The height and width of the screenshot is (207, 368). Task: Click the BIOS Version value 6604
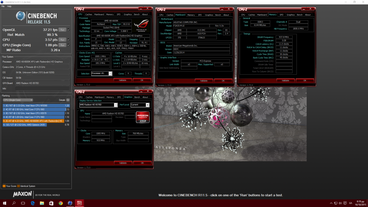pos(201,49)
